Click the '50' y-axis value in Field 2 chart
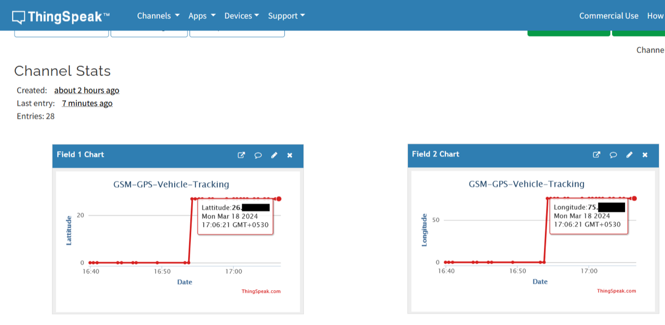Viewport: 665px width, 325px height. coord(436,220)
